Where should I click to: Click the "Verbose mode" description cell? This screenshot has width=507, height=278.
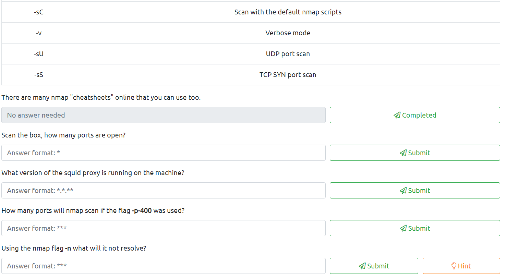pyautogui.click(x=288, y=33)
